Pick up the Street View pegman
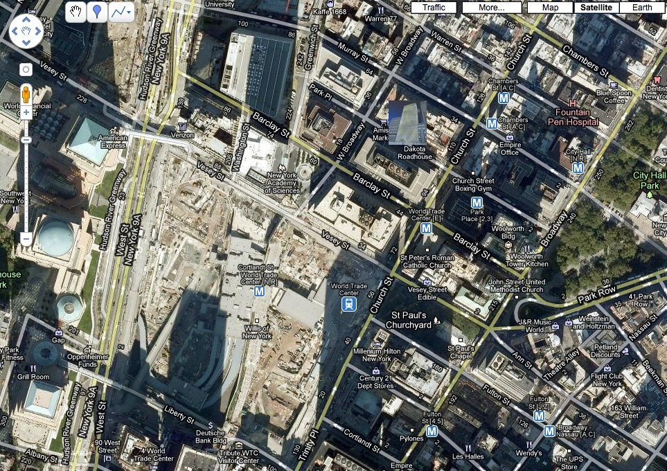667x471 pixels. point(26,94)
